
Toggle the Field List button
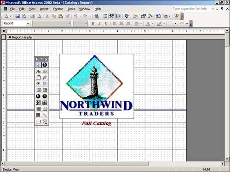click(x=105, y=16)
